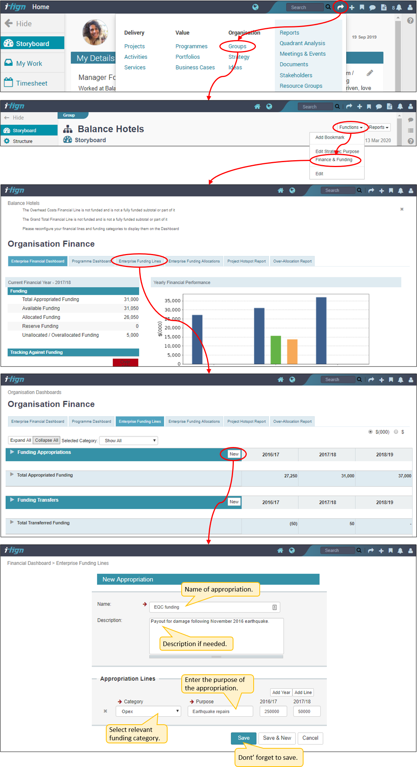Expand the Funding Appropriations section
Image resolution: width=417 pixels, height=767 pixels.
(x=12, y=452)
